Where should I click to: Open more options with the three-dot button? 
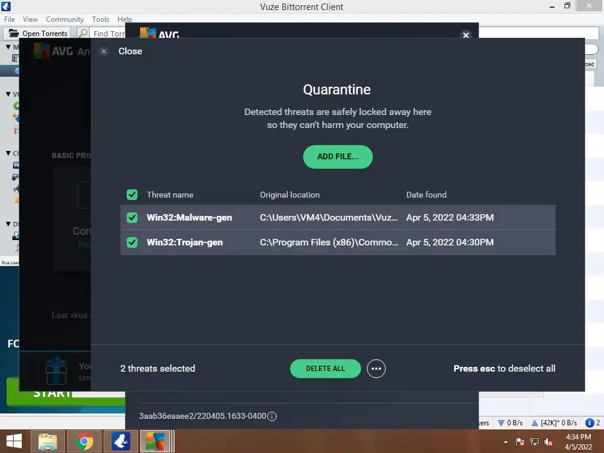pos(376,369)
